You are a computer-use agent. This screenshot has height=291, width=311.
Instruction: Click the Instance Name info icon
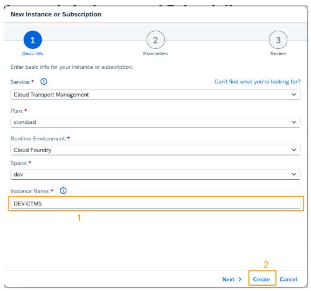63,190
